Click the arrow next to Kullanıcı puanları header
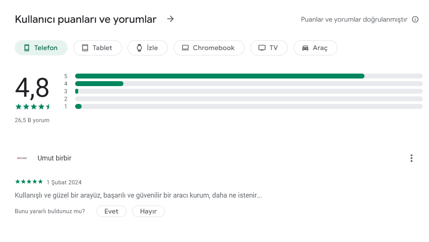The height and width of the screenshot is (242, 429). click(170, 19)
